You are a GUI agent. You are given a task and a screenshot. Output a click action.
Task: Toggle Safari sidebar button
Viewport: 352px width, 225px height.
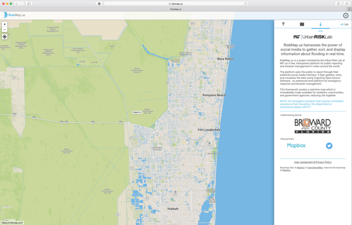pyautogui.click(x=29, y=4)
